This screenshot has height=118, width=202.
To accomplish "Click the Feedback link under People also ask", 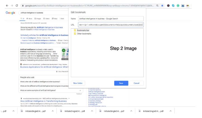I will (79, 94).
